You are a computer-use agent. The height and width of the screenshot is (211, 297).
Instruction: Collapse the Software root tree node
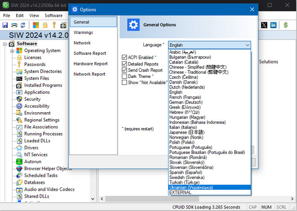[5, 44]
